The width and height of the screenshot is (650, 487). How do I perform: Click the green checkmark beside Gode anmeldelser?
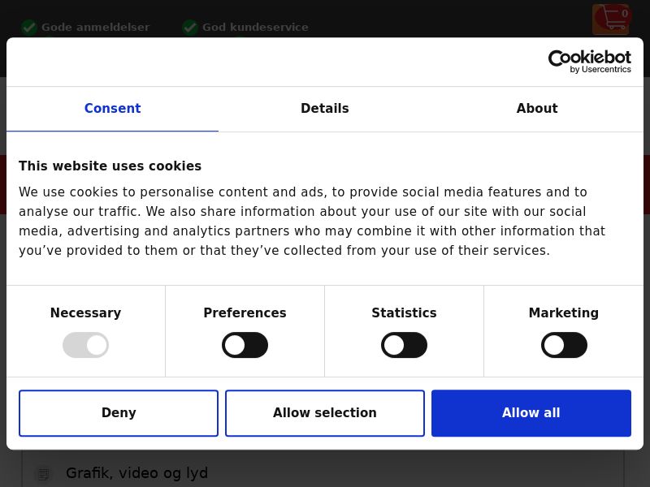[29, 28]
